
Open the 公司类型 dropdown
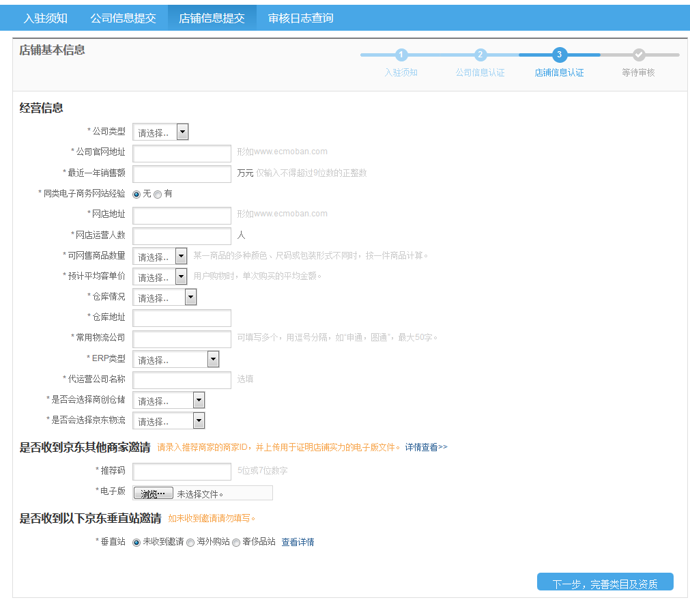point(160,132)
